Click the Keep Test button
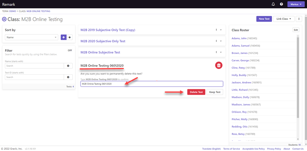The image size is (307, 151). (x=215, y=92)
